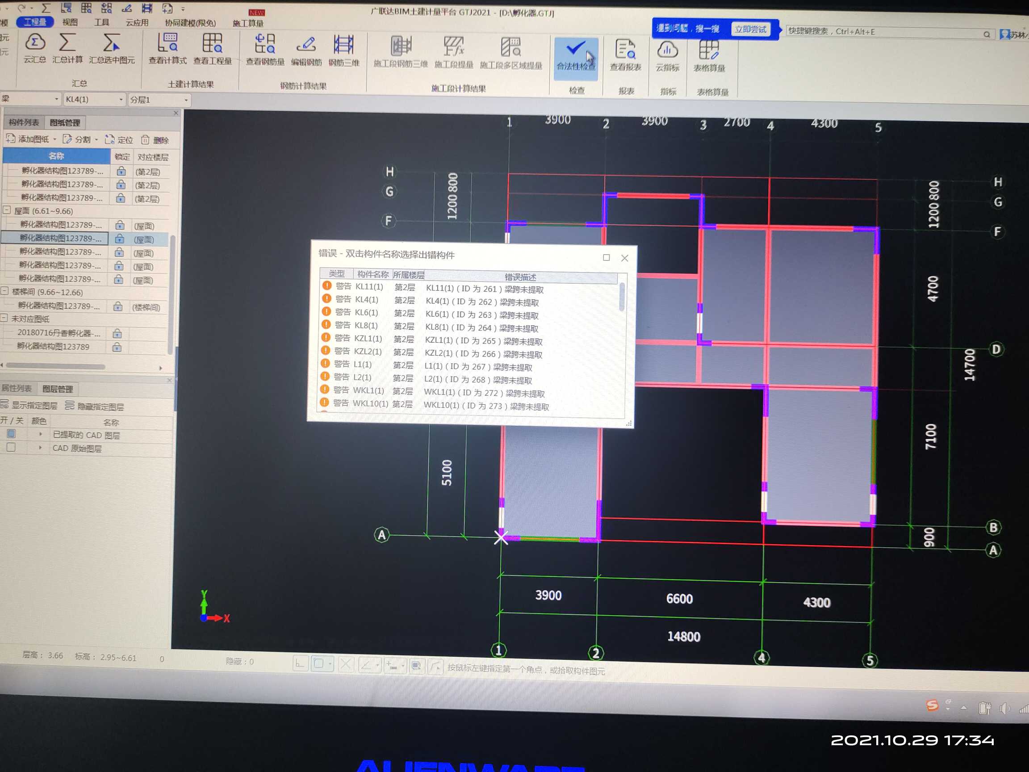Click the volume tray icon
This screenshot has height=772, width=1029.
[1005, 708]
